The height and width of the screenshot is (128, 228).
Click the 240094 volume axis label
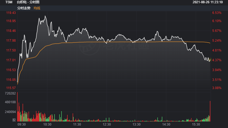[x=10, y=112]
